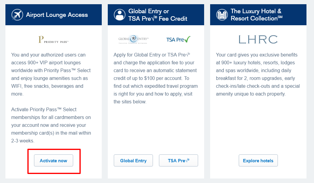
Task: Select the LHRC logo
Action: click(258, 39)
